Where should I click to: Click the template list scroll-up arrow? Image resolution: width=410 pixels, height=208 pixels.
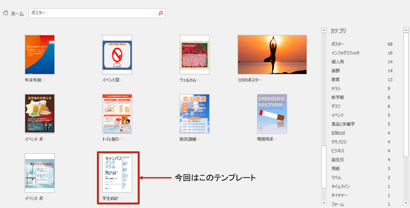[324, 30]
